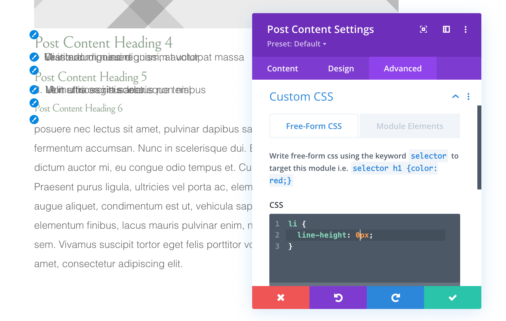
Task: Open the Preset: Default dropdown
Action: click(297, 44)
